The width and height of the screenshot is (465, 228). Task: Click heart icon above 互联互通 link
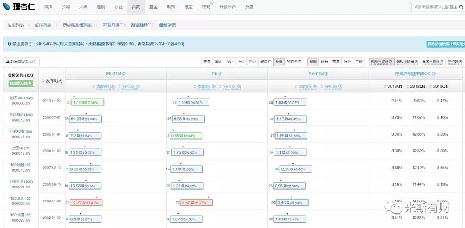[x=121, y=23]
